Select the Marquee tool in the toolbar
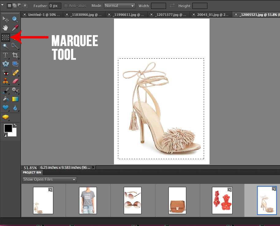This screenshot has height=226, width=280. 6,37
